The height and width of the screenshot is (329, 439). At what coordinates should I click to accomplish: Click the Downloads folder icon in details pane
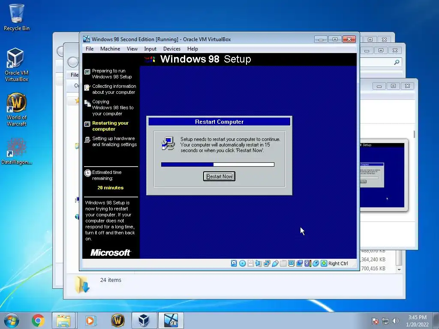point(82,285)
